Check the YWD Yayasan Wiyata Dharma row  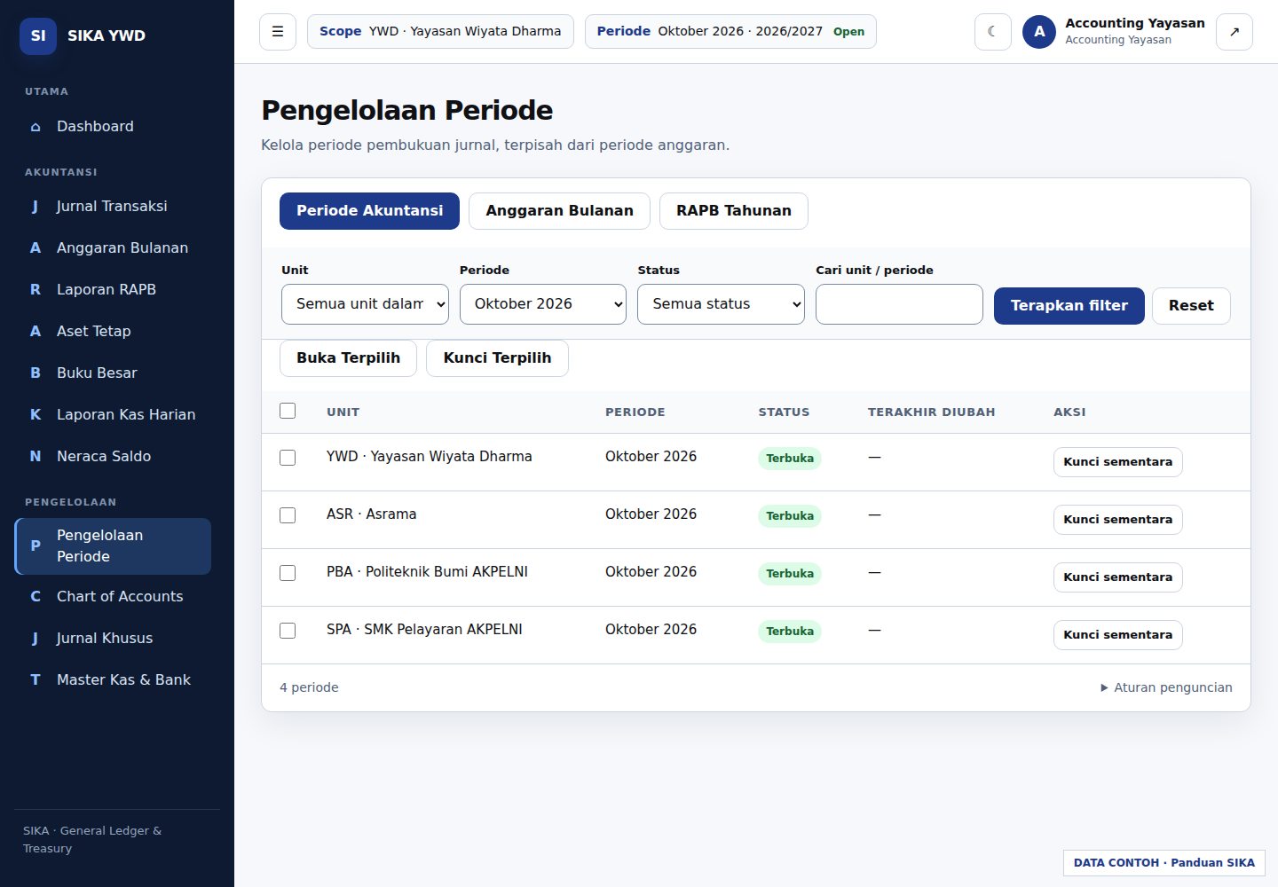pyautogui.click(x=288, y=458)
